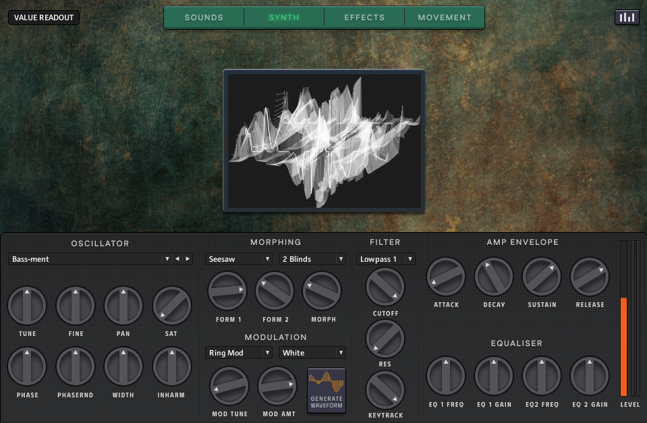Open the Sounds tab
Viewport: 647px width, 423px height.
coord(204,18)
